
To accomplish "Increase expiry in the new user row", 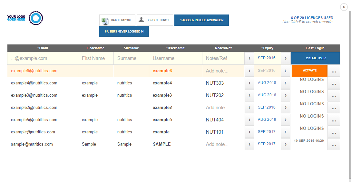I will 286,58.
